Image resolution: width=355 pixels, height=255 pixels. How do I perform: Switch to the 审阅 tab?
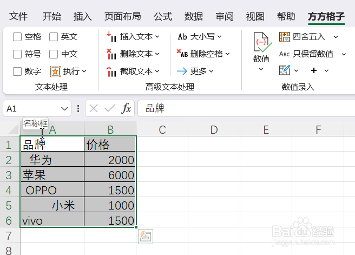[x=225, y=17]
